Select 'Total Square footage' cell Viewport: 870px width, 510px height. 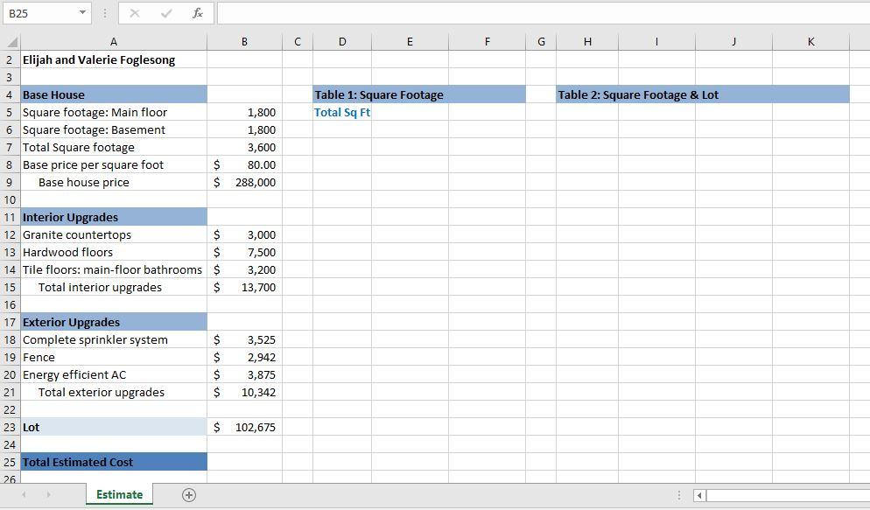pyautogui.click(x=114, y=148)
